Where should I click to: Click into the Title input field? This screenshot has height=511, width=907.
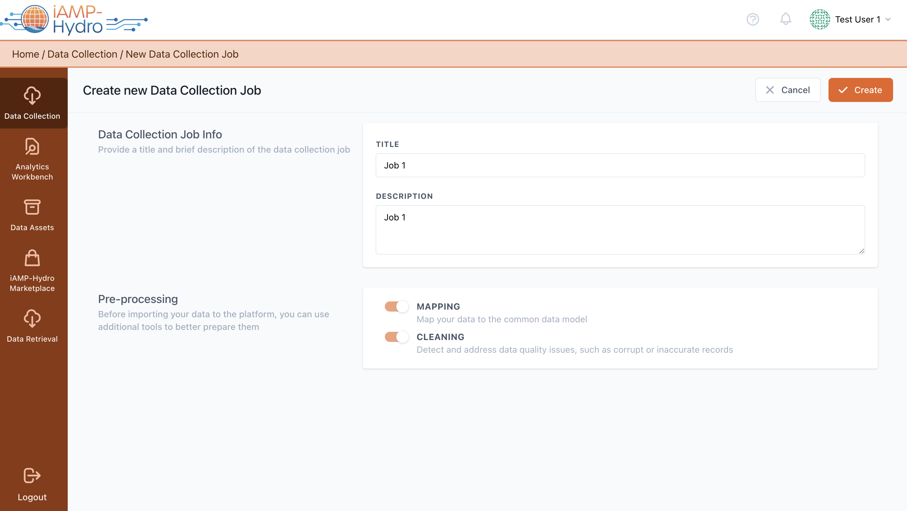[620, 165]
